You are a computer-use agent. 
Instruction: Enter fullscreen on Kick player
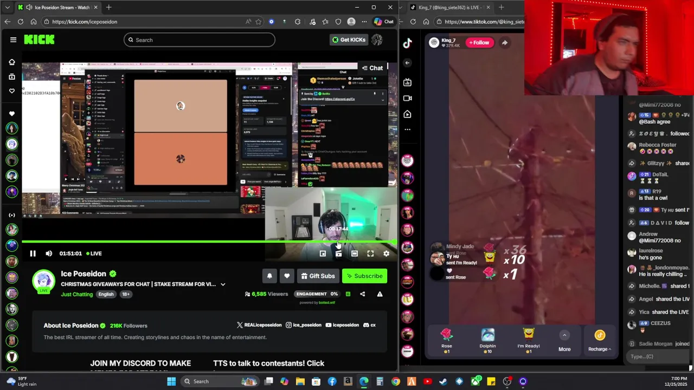370,253
